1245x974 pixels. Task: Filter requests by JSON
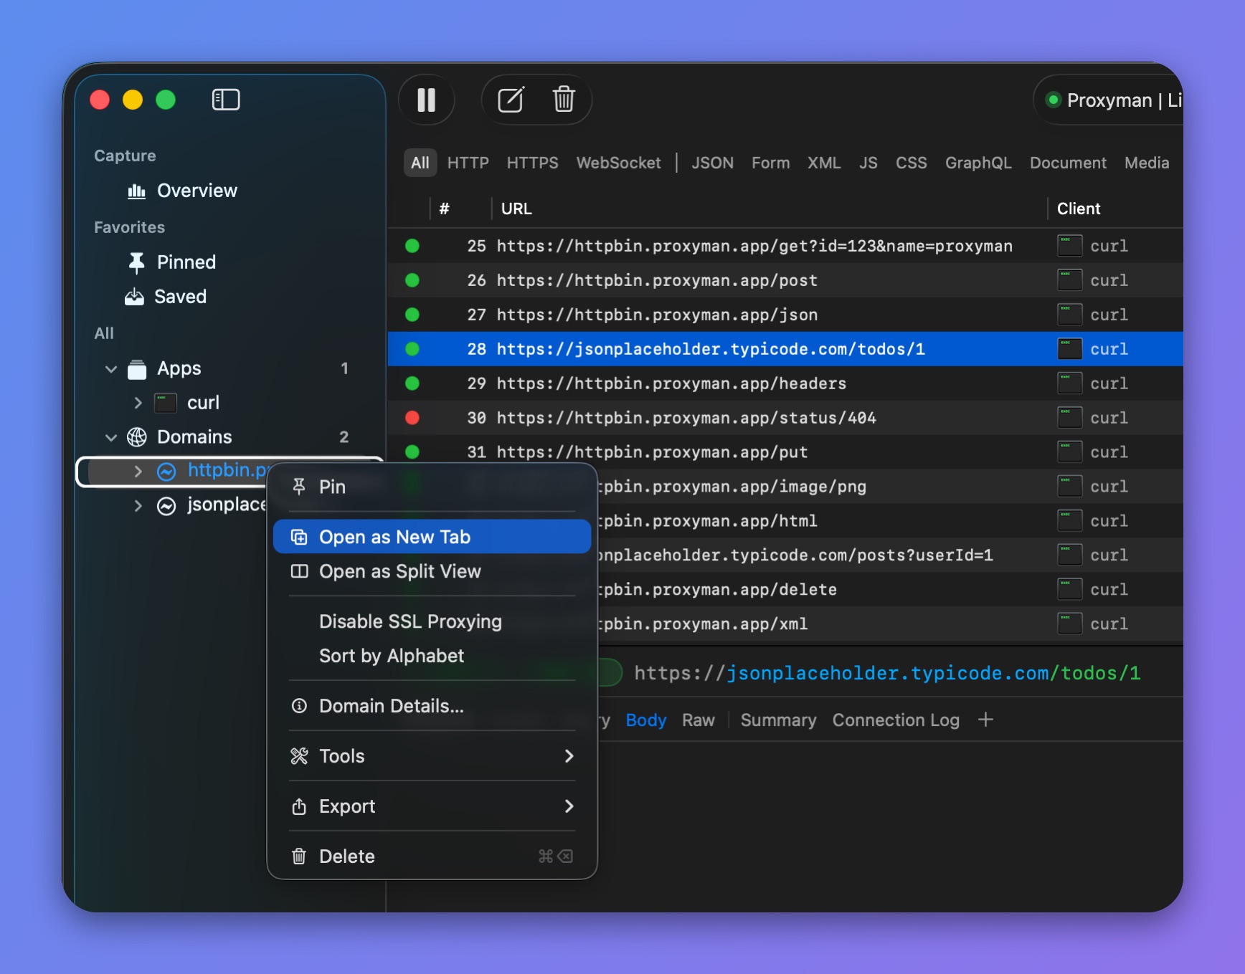click(x=712, y=163)
